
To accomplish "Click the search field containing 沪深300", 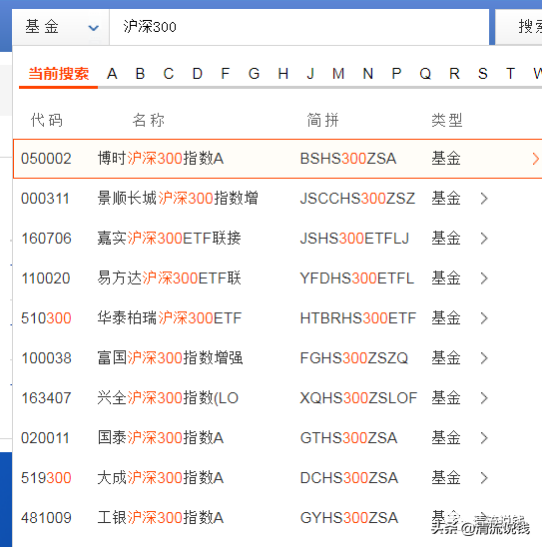I will 299,27.
